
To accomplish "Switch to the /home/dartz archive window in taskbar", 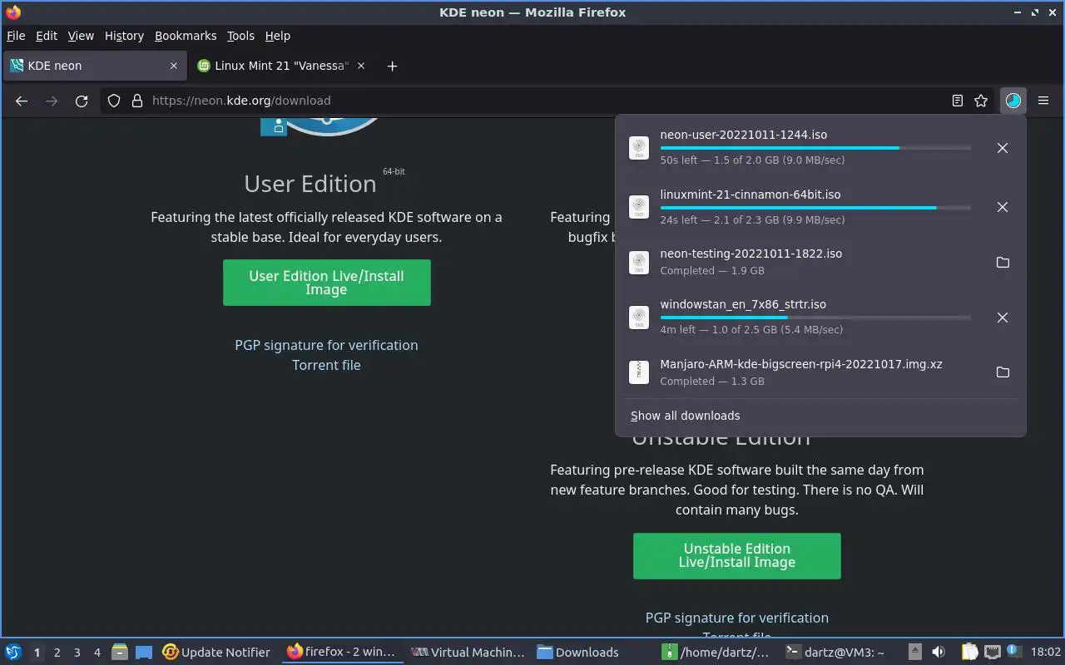I will pyautogui.click(x=716, y=652).
